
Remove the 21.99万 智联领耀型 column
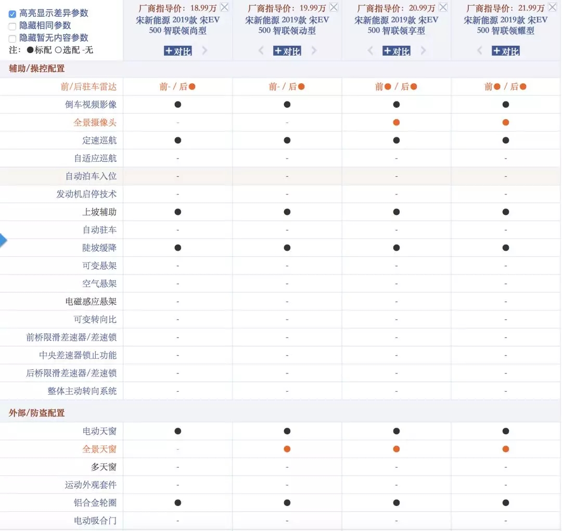[552, 7]
